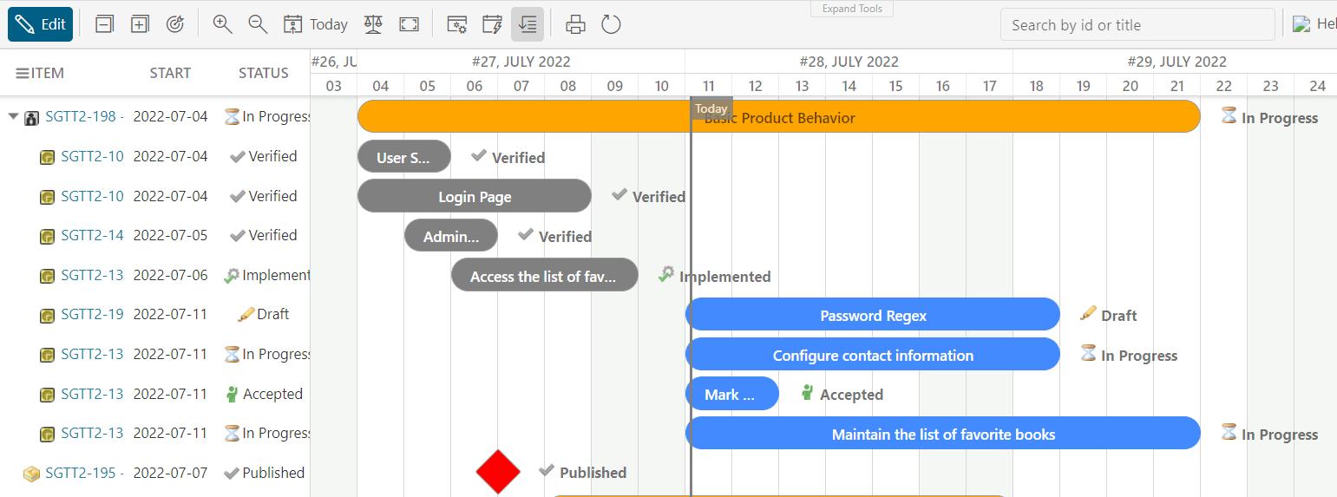Open the ITEM column hamburger menu
Screen dimensions: 1337x497
23,73
